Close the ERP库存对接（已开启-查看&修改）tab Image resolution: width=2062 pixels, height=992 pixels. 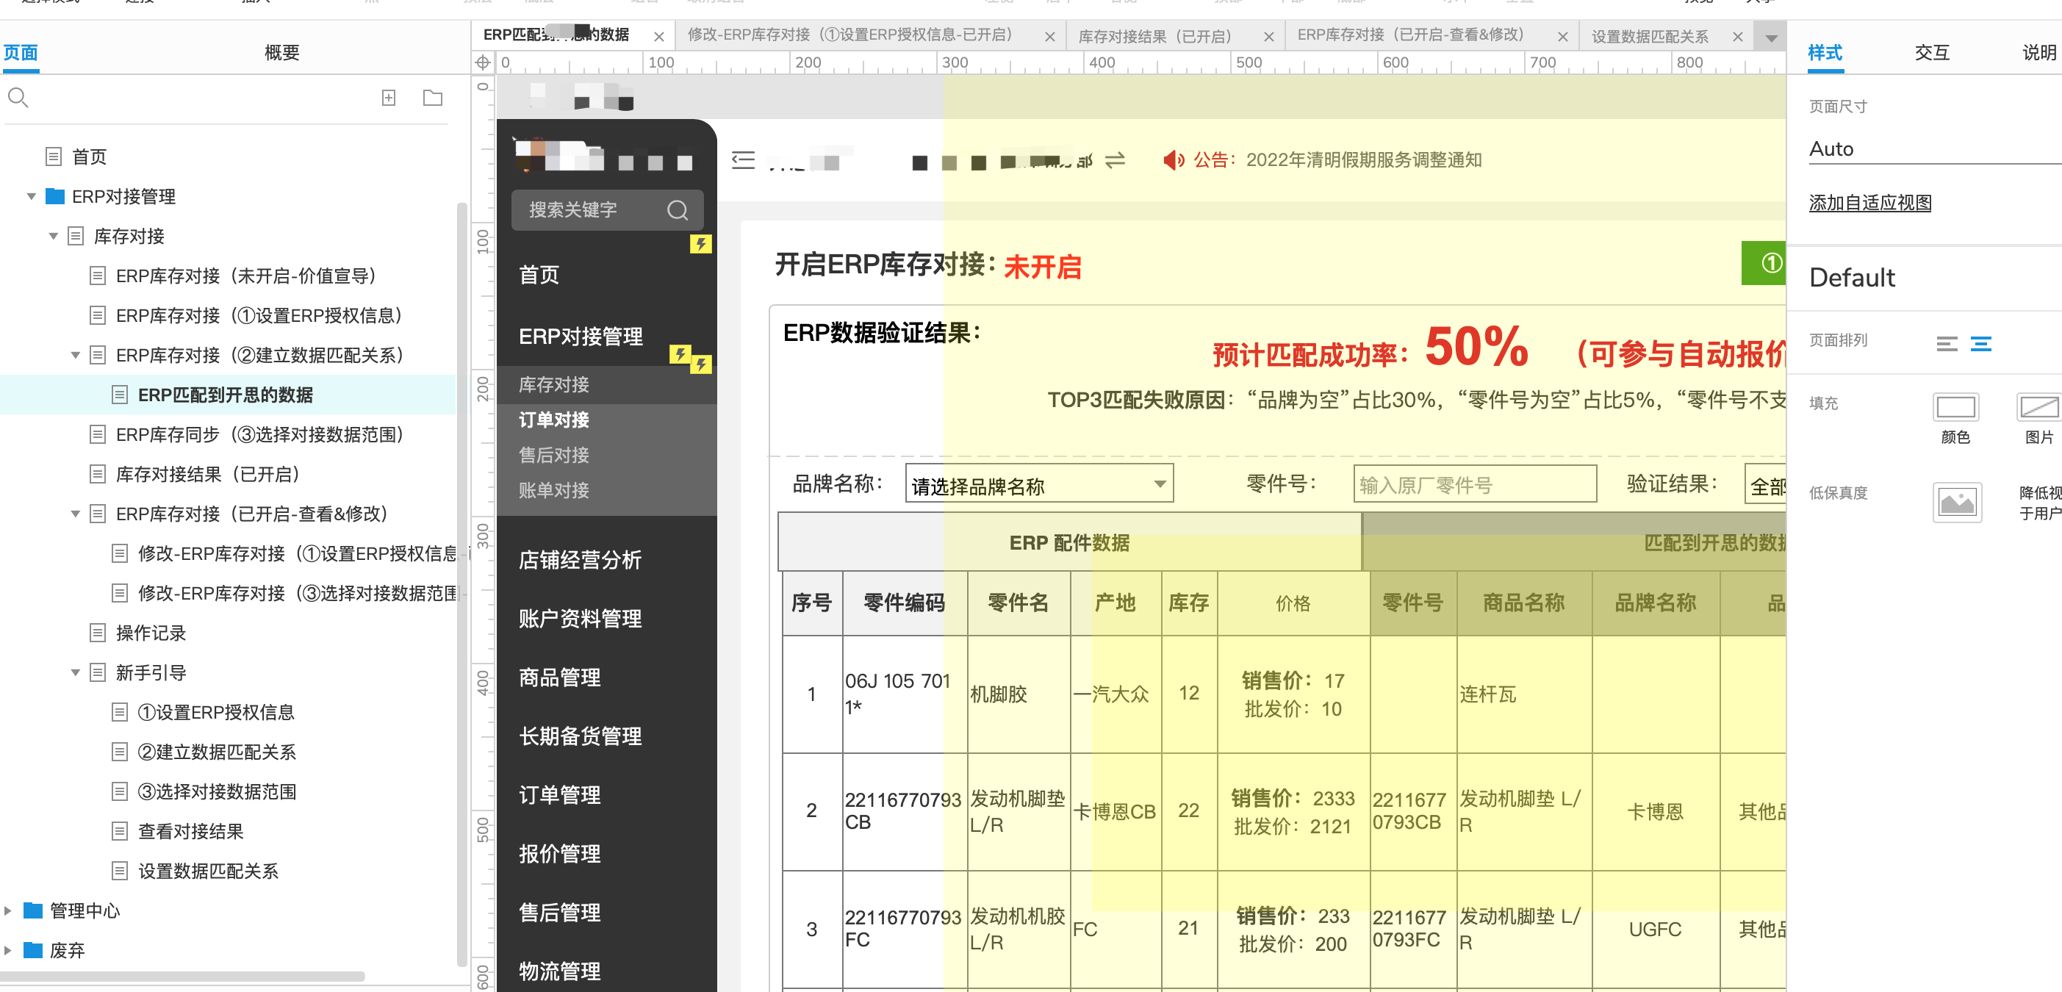pyautogui.click(x=1562, y=37)
